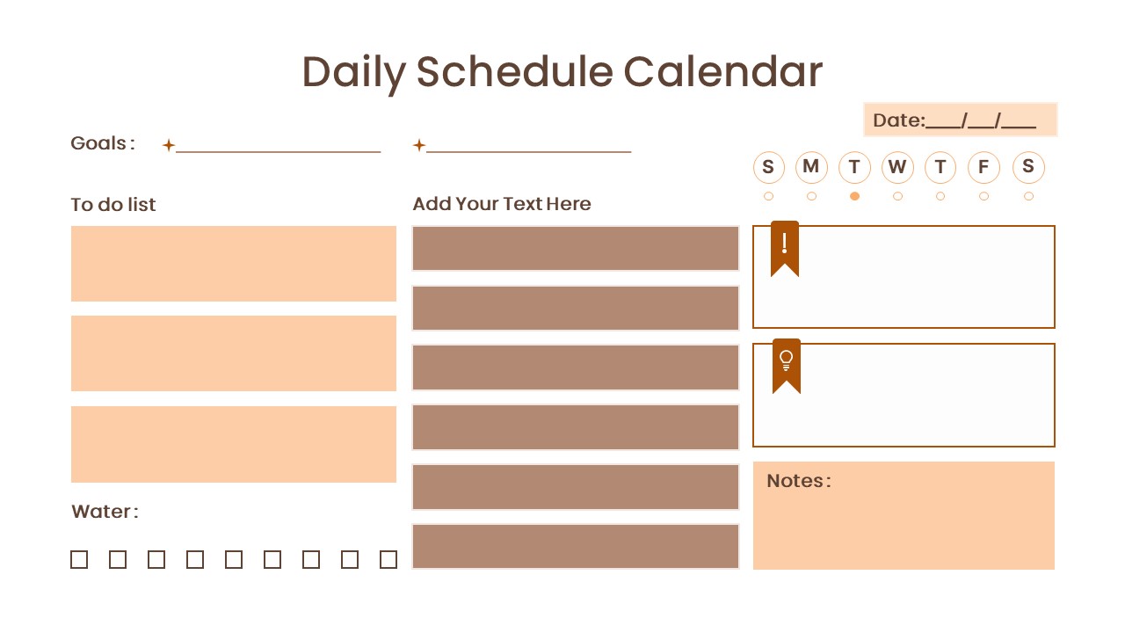
Task: Select the Wednesday 'W' day circle
Action: [x=897, y=167]
